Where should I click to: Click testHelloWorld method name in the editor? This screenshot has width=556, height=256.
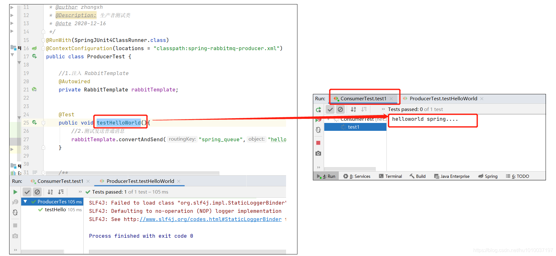119,123
